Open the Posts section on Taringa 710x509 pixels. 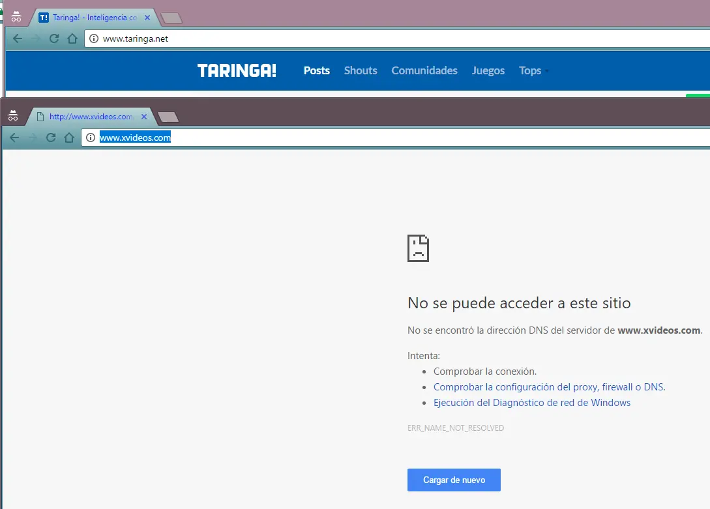pyautogui.click(x=316, y=70)
